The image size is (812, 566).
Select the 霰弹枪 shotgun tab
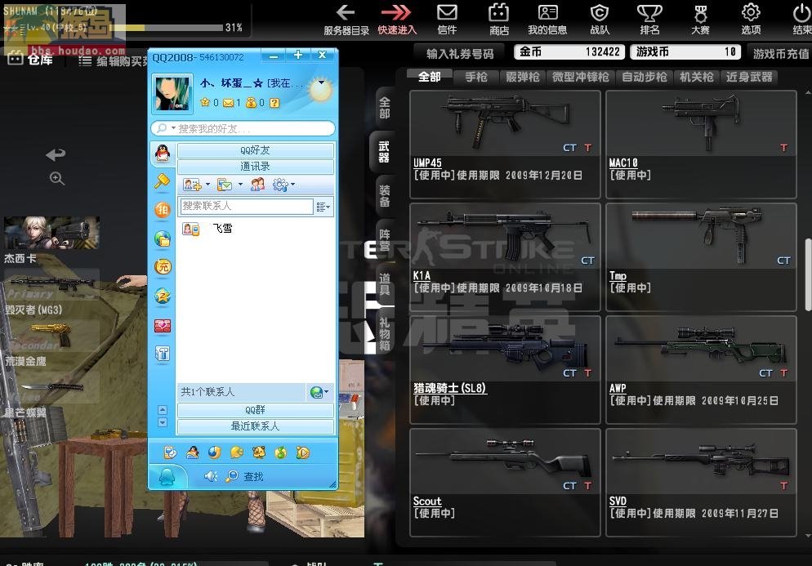523,77
